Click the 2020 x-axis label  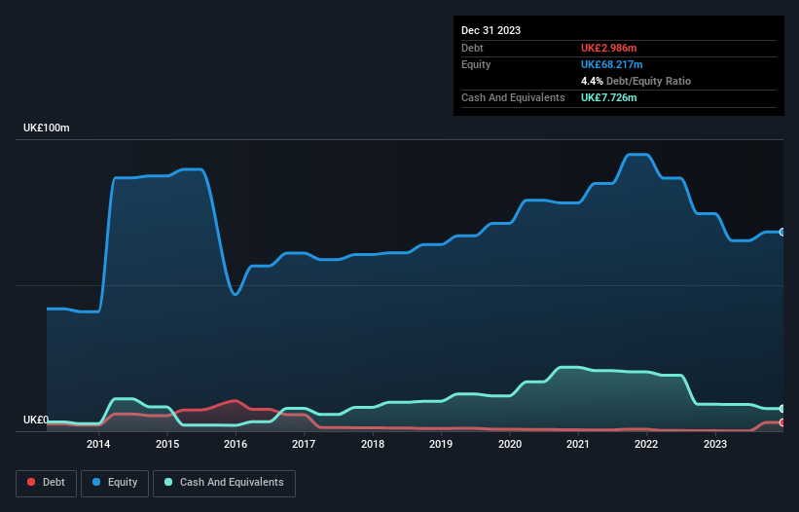click(510, 444)
